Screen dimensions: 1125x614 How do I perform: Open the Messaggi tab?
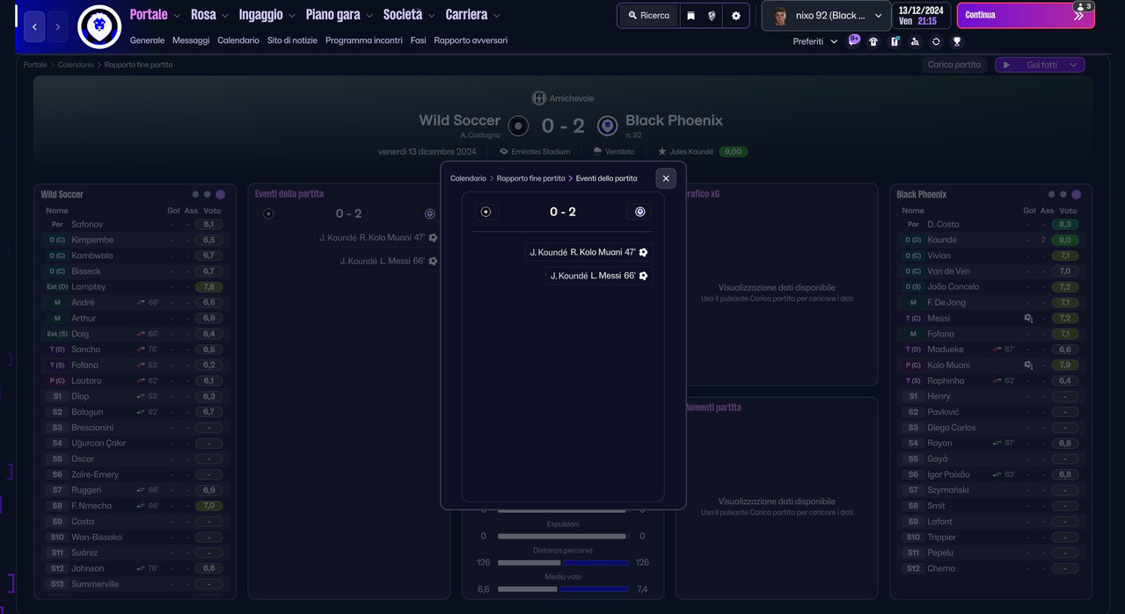(191, 40)
